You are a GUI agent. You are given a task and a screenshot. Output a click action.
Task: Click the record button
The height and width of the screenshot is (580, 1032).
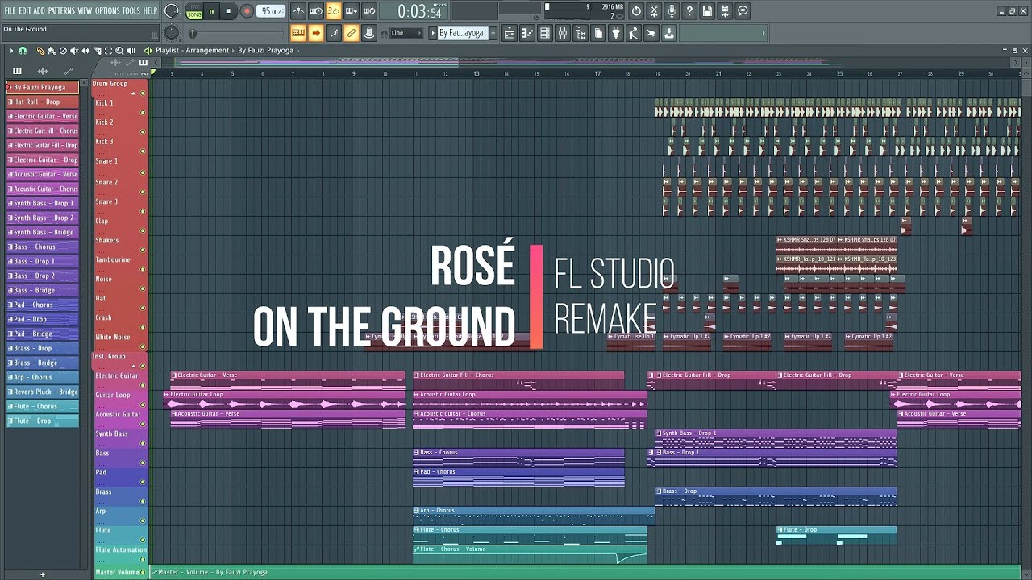pyautogui.click(x=247, y=11)
